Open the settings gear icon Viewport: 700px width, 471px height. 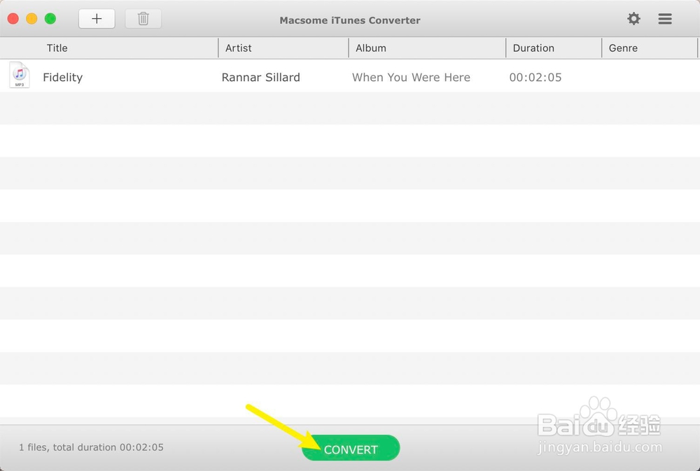pos(633,19)
